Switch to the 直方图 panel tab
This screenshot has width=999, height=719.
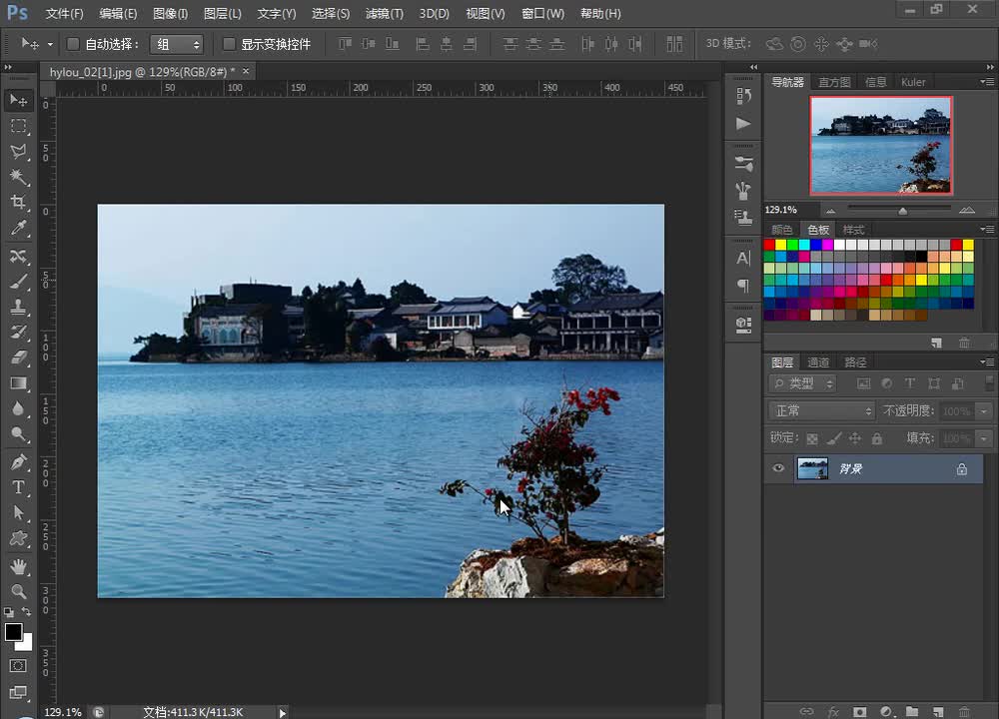click(x=834, y=82)
